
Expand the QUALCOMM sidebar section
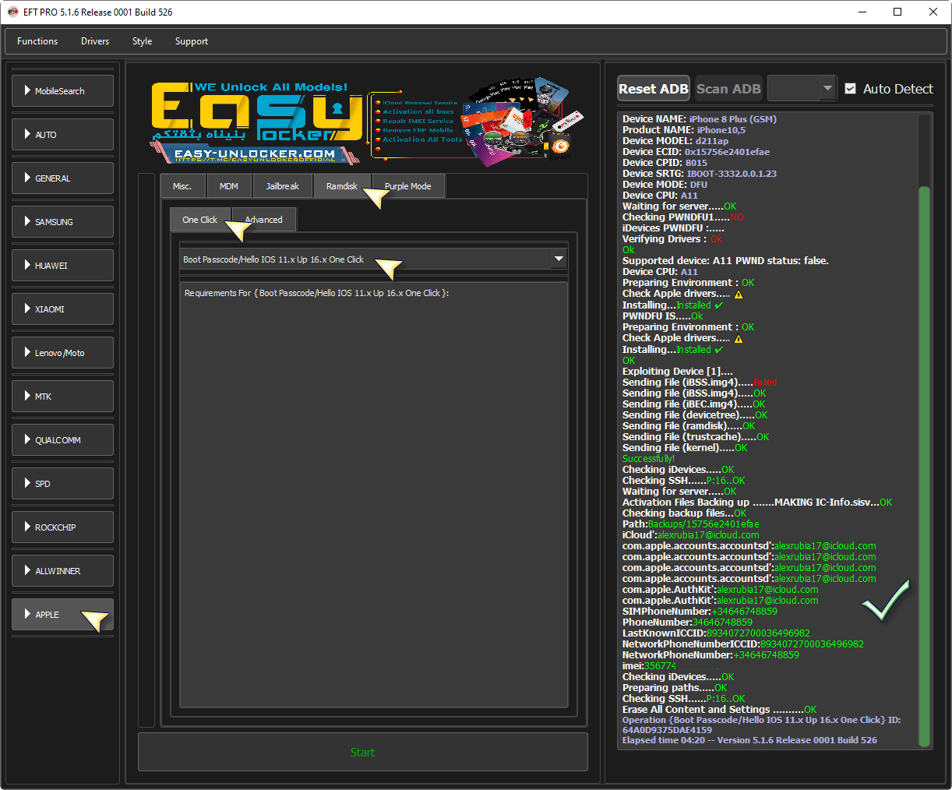coord(63,440)
